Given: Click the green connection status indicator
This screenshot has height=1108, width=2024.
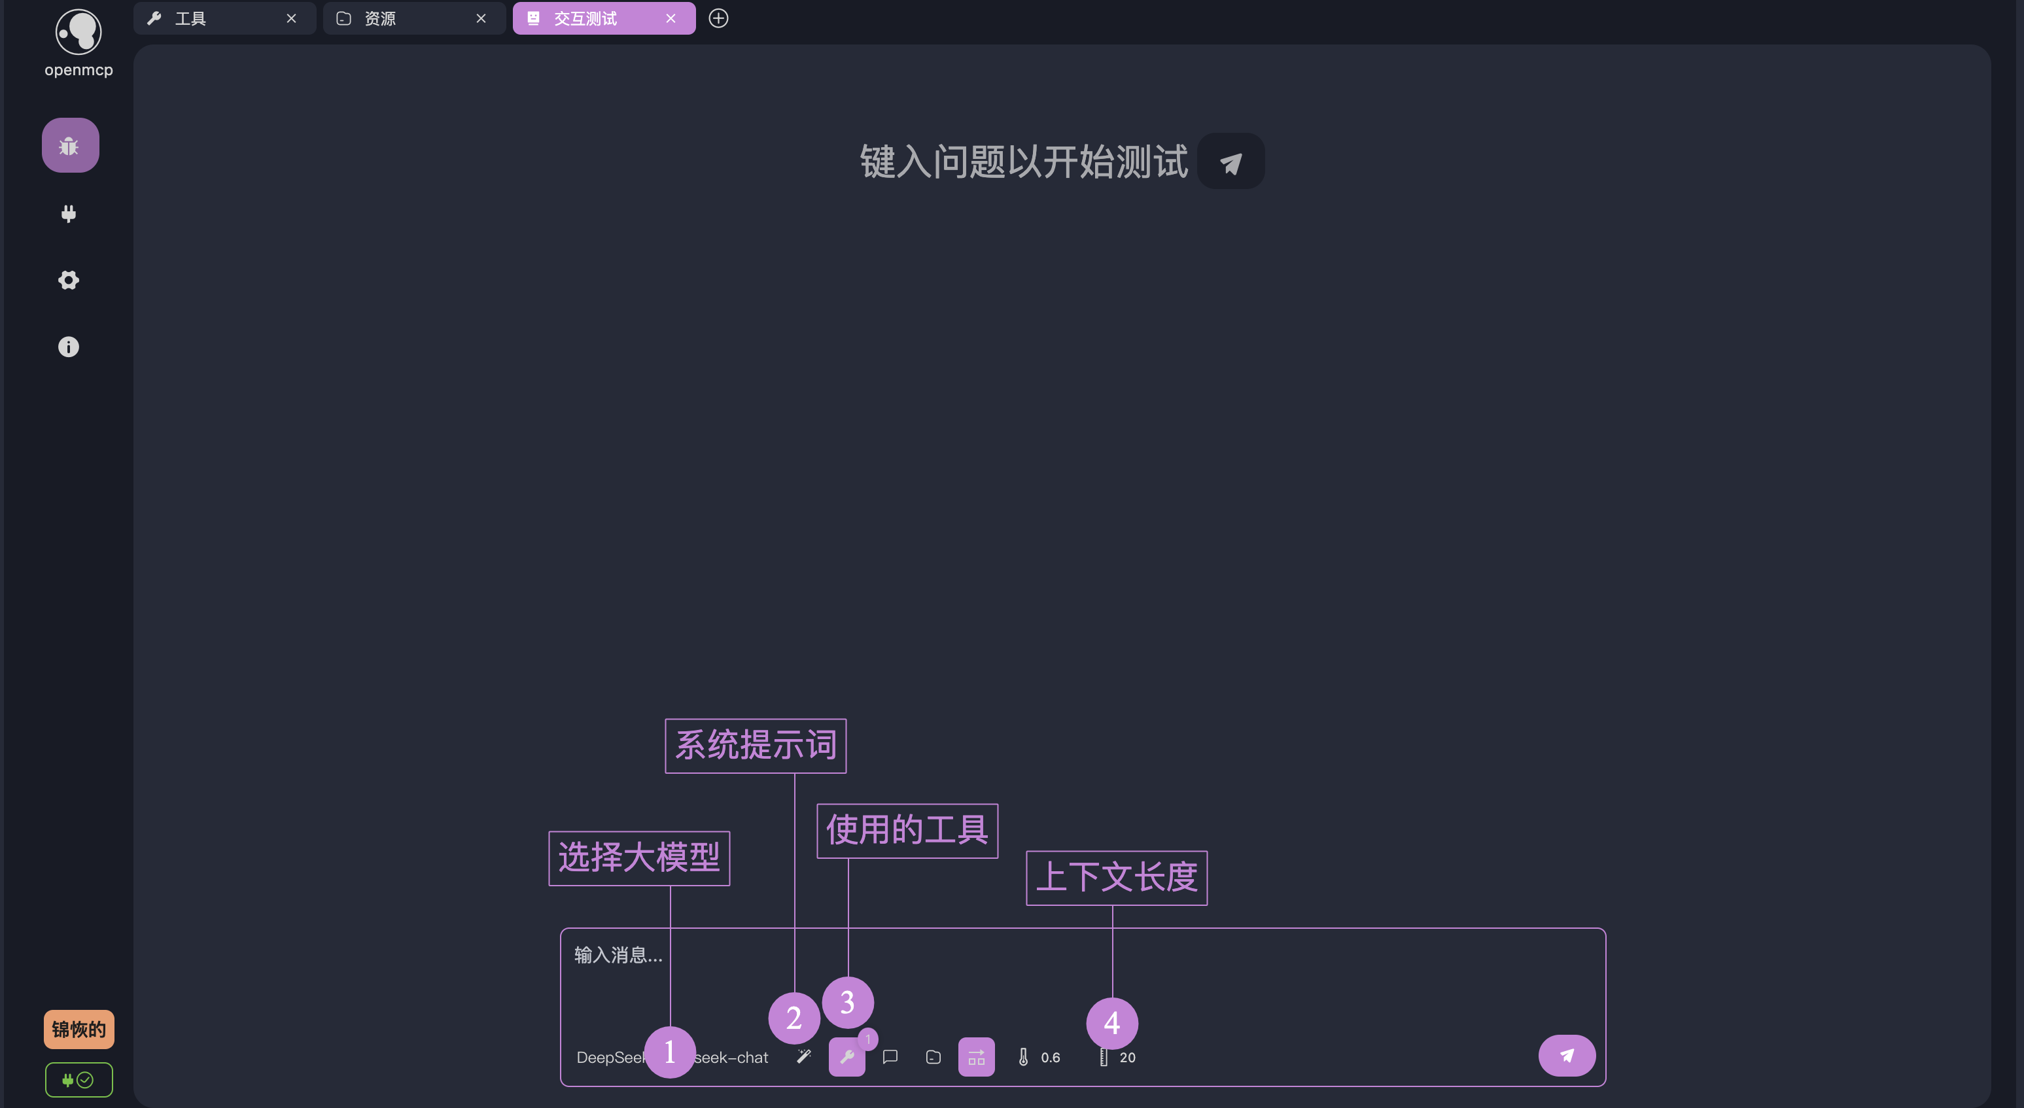Looking at the screenshot, I should 79,1080.
